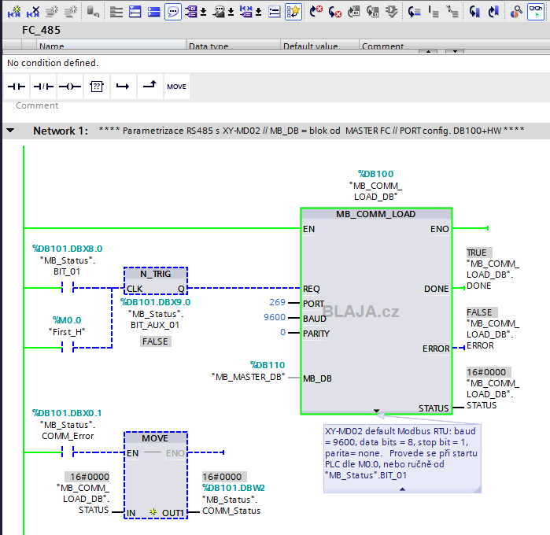
Task: Click the %M0.0 First_H contact
Action: click(67, 347)
